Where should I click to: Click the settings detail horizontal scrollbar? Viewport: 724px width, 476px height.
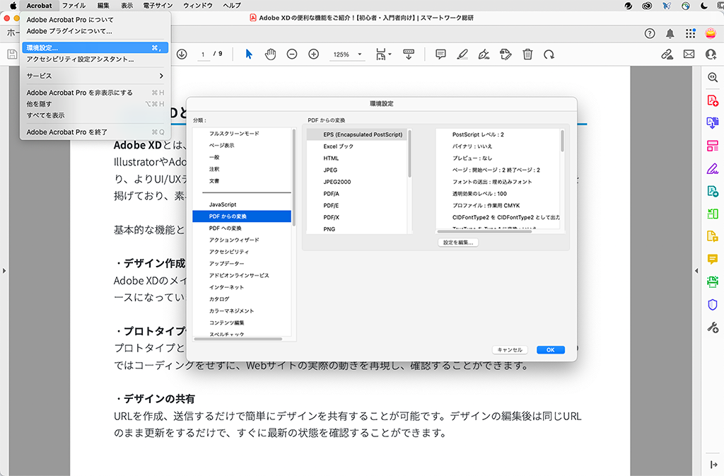[484, 231]
